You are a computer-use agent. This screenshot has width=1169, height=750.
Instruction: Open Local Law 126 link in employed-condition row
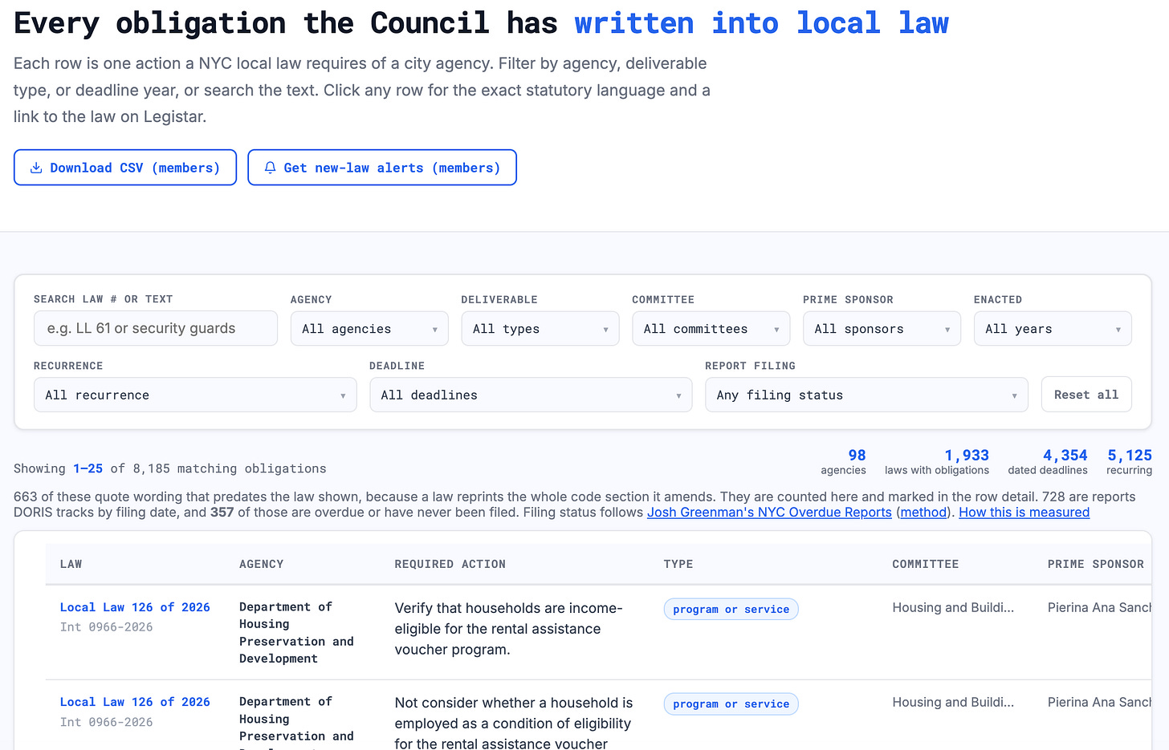[x=135, y=702]
